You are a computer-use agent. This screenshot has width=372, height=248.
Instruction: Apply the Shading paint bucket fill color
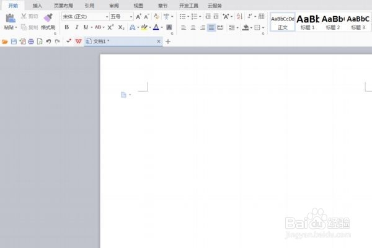[246, 27]
